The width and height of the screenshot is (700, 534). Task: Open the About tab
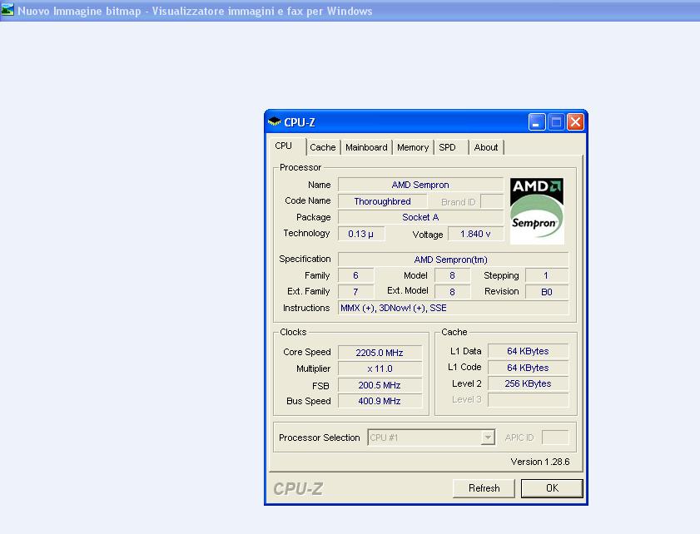(486, 147)
